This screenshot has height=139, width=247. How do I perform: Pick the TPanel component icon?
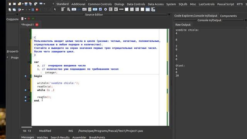pos(142,9)
